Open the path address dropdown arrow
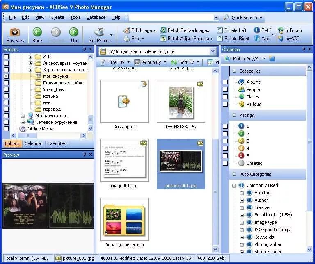The width and height of the screenshot is (315, 264). [x=212, y=51]
